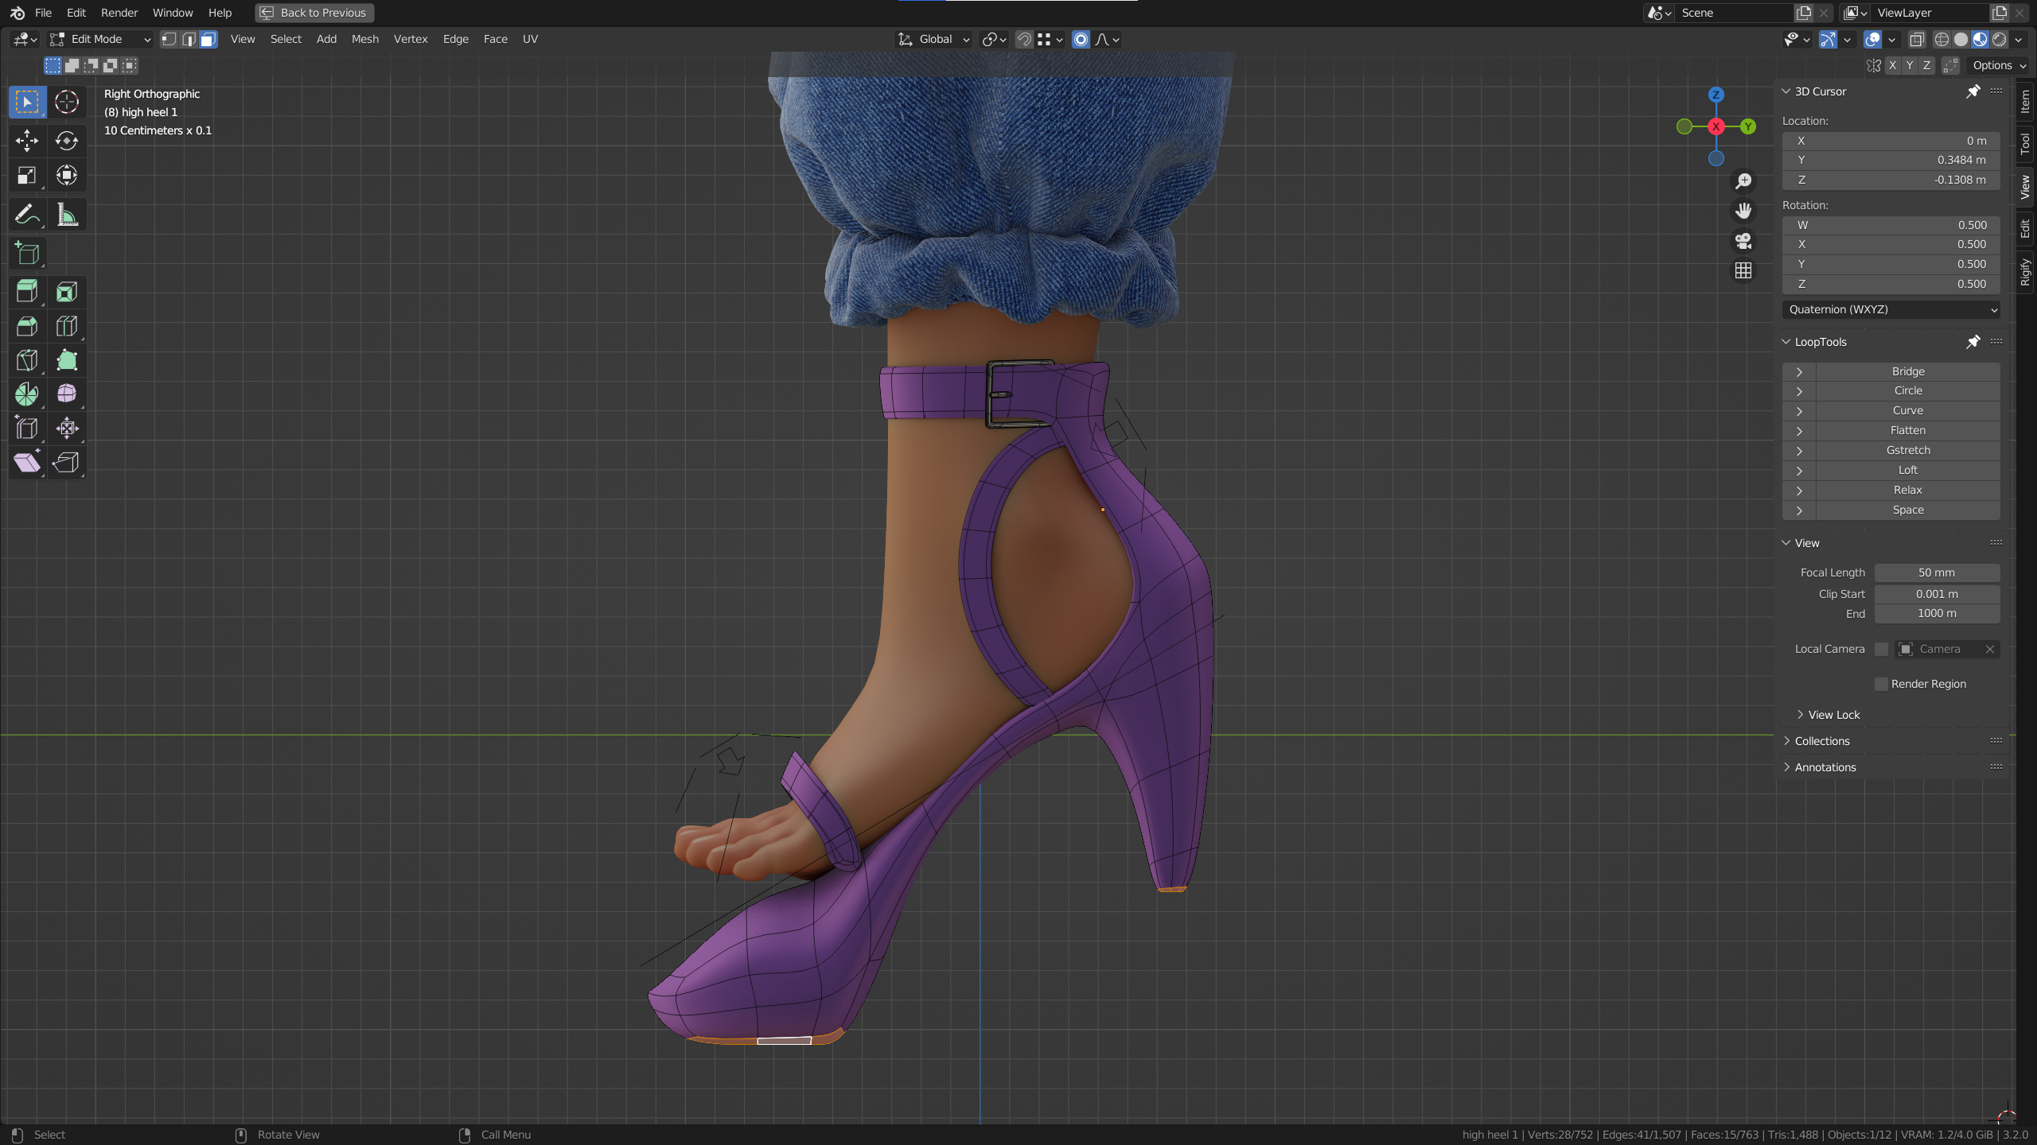Select the Cursor tool
The image size is (2037, 1145).
pos(67,102)
